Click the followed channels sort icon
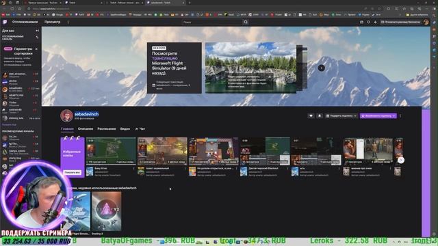 click(37, 37)
